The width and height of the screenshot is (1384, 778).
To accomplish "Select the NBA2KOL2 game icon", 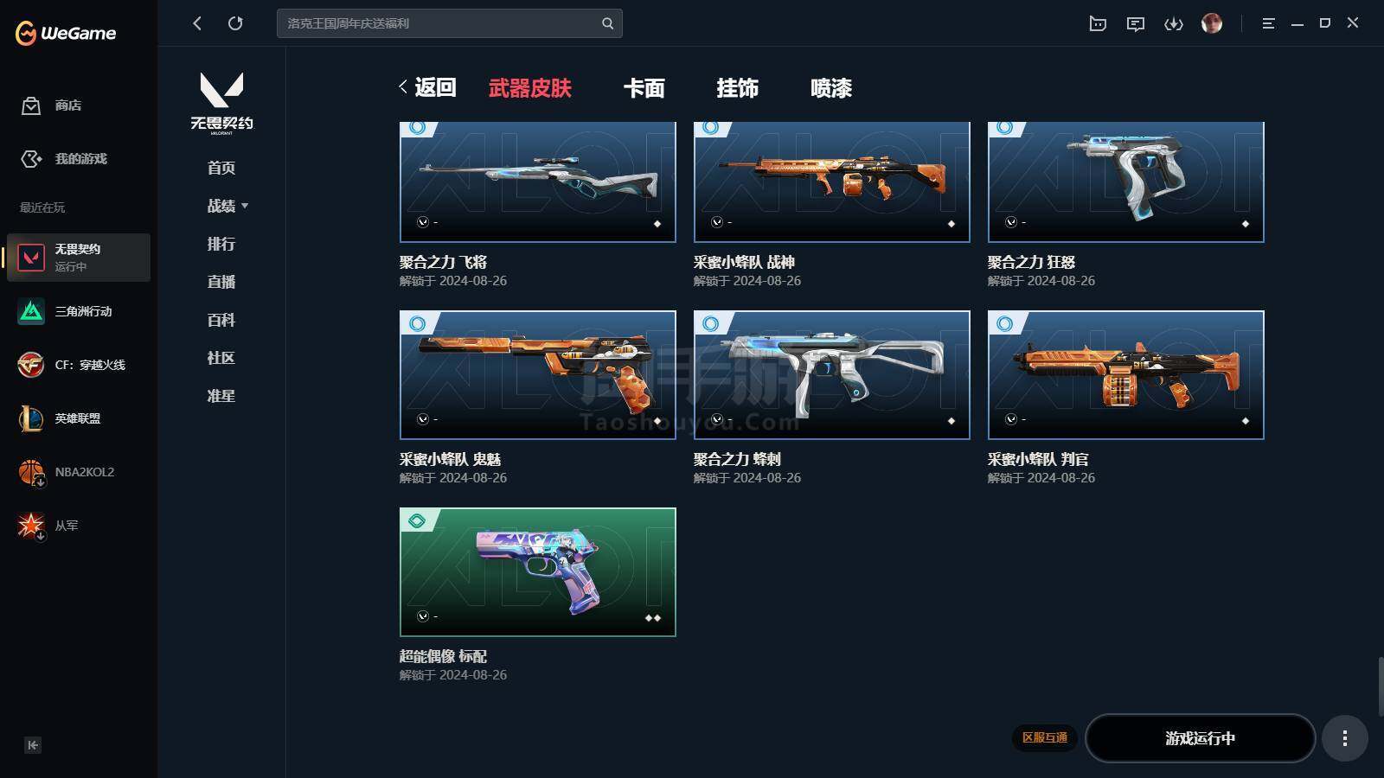I will point(31,472).
